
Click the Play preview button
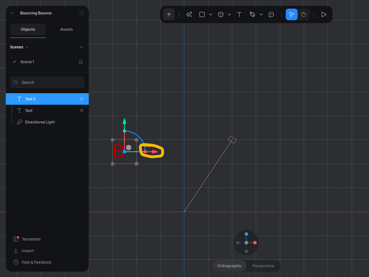(x=324, y=14)
